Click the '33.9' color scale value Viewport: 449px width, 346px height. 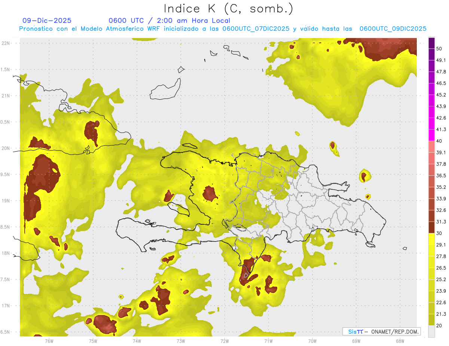(441, 199)
